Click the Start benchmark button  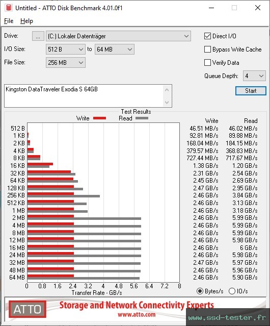tap(251, 91)
